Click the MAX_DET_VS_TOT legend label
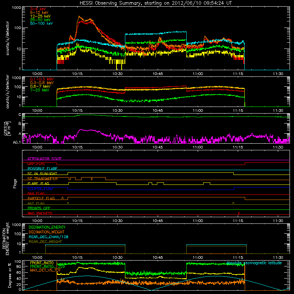294x294 pixels. [45, 270]
